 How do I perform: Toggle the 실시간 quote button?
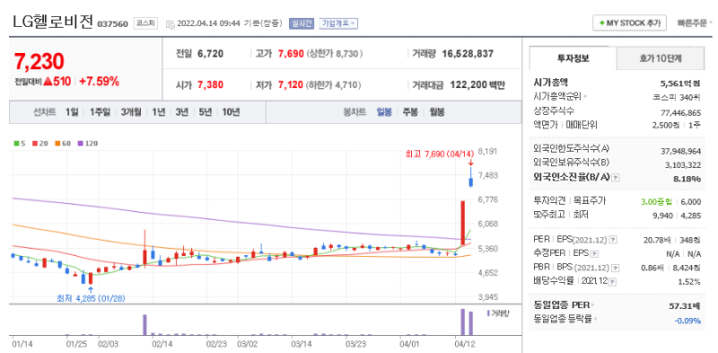click(302, 23)
